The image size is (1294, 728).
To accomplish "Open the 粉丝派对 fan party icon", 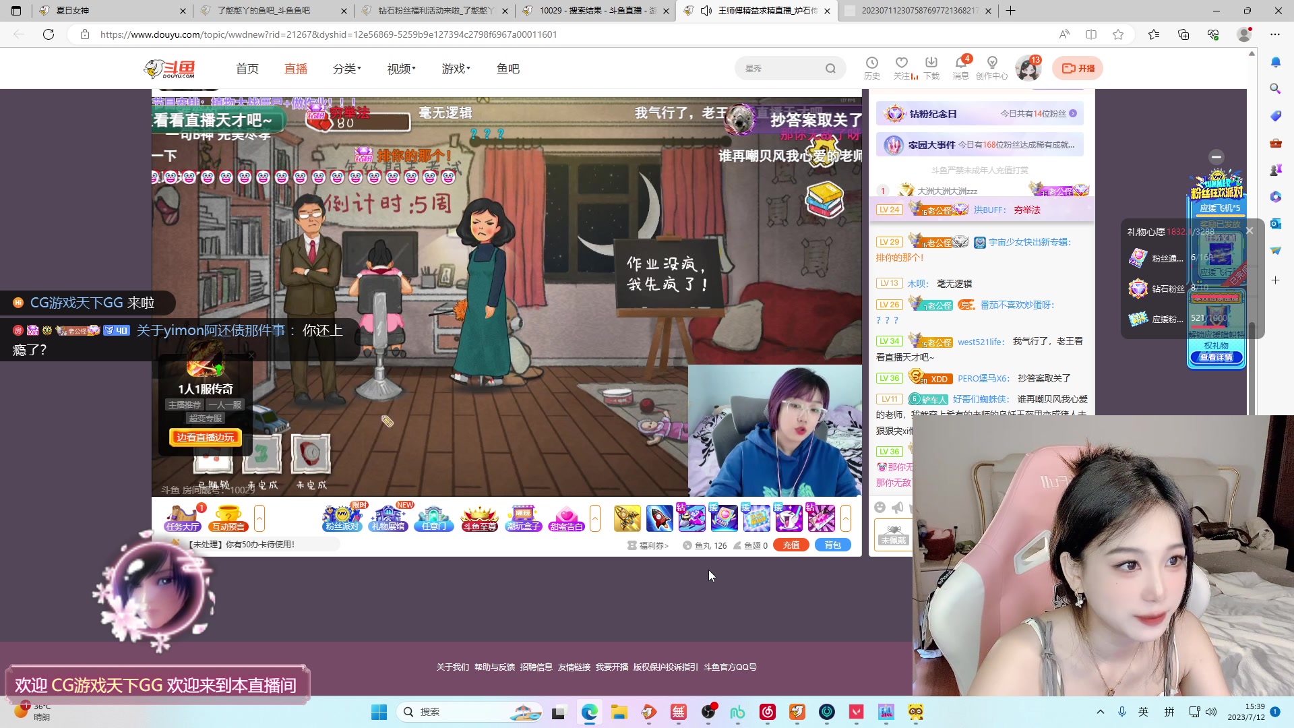I will pos(342,518).
